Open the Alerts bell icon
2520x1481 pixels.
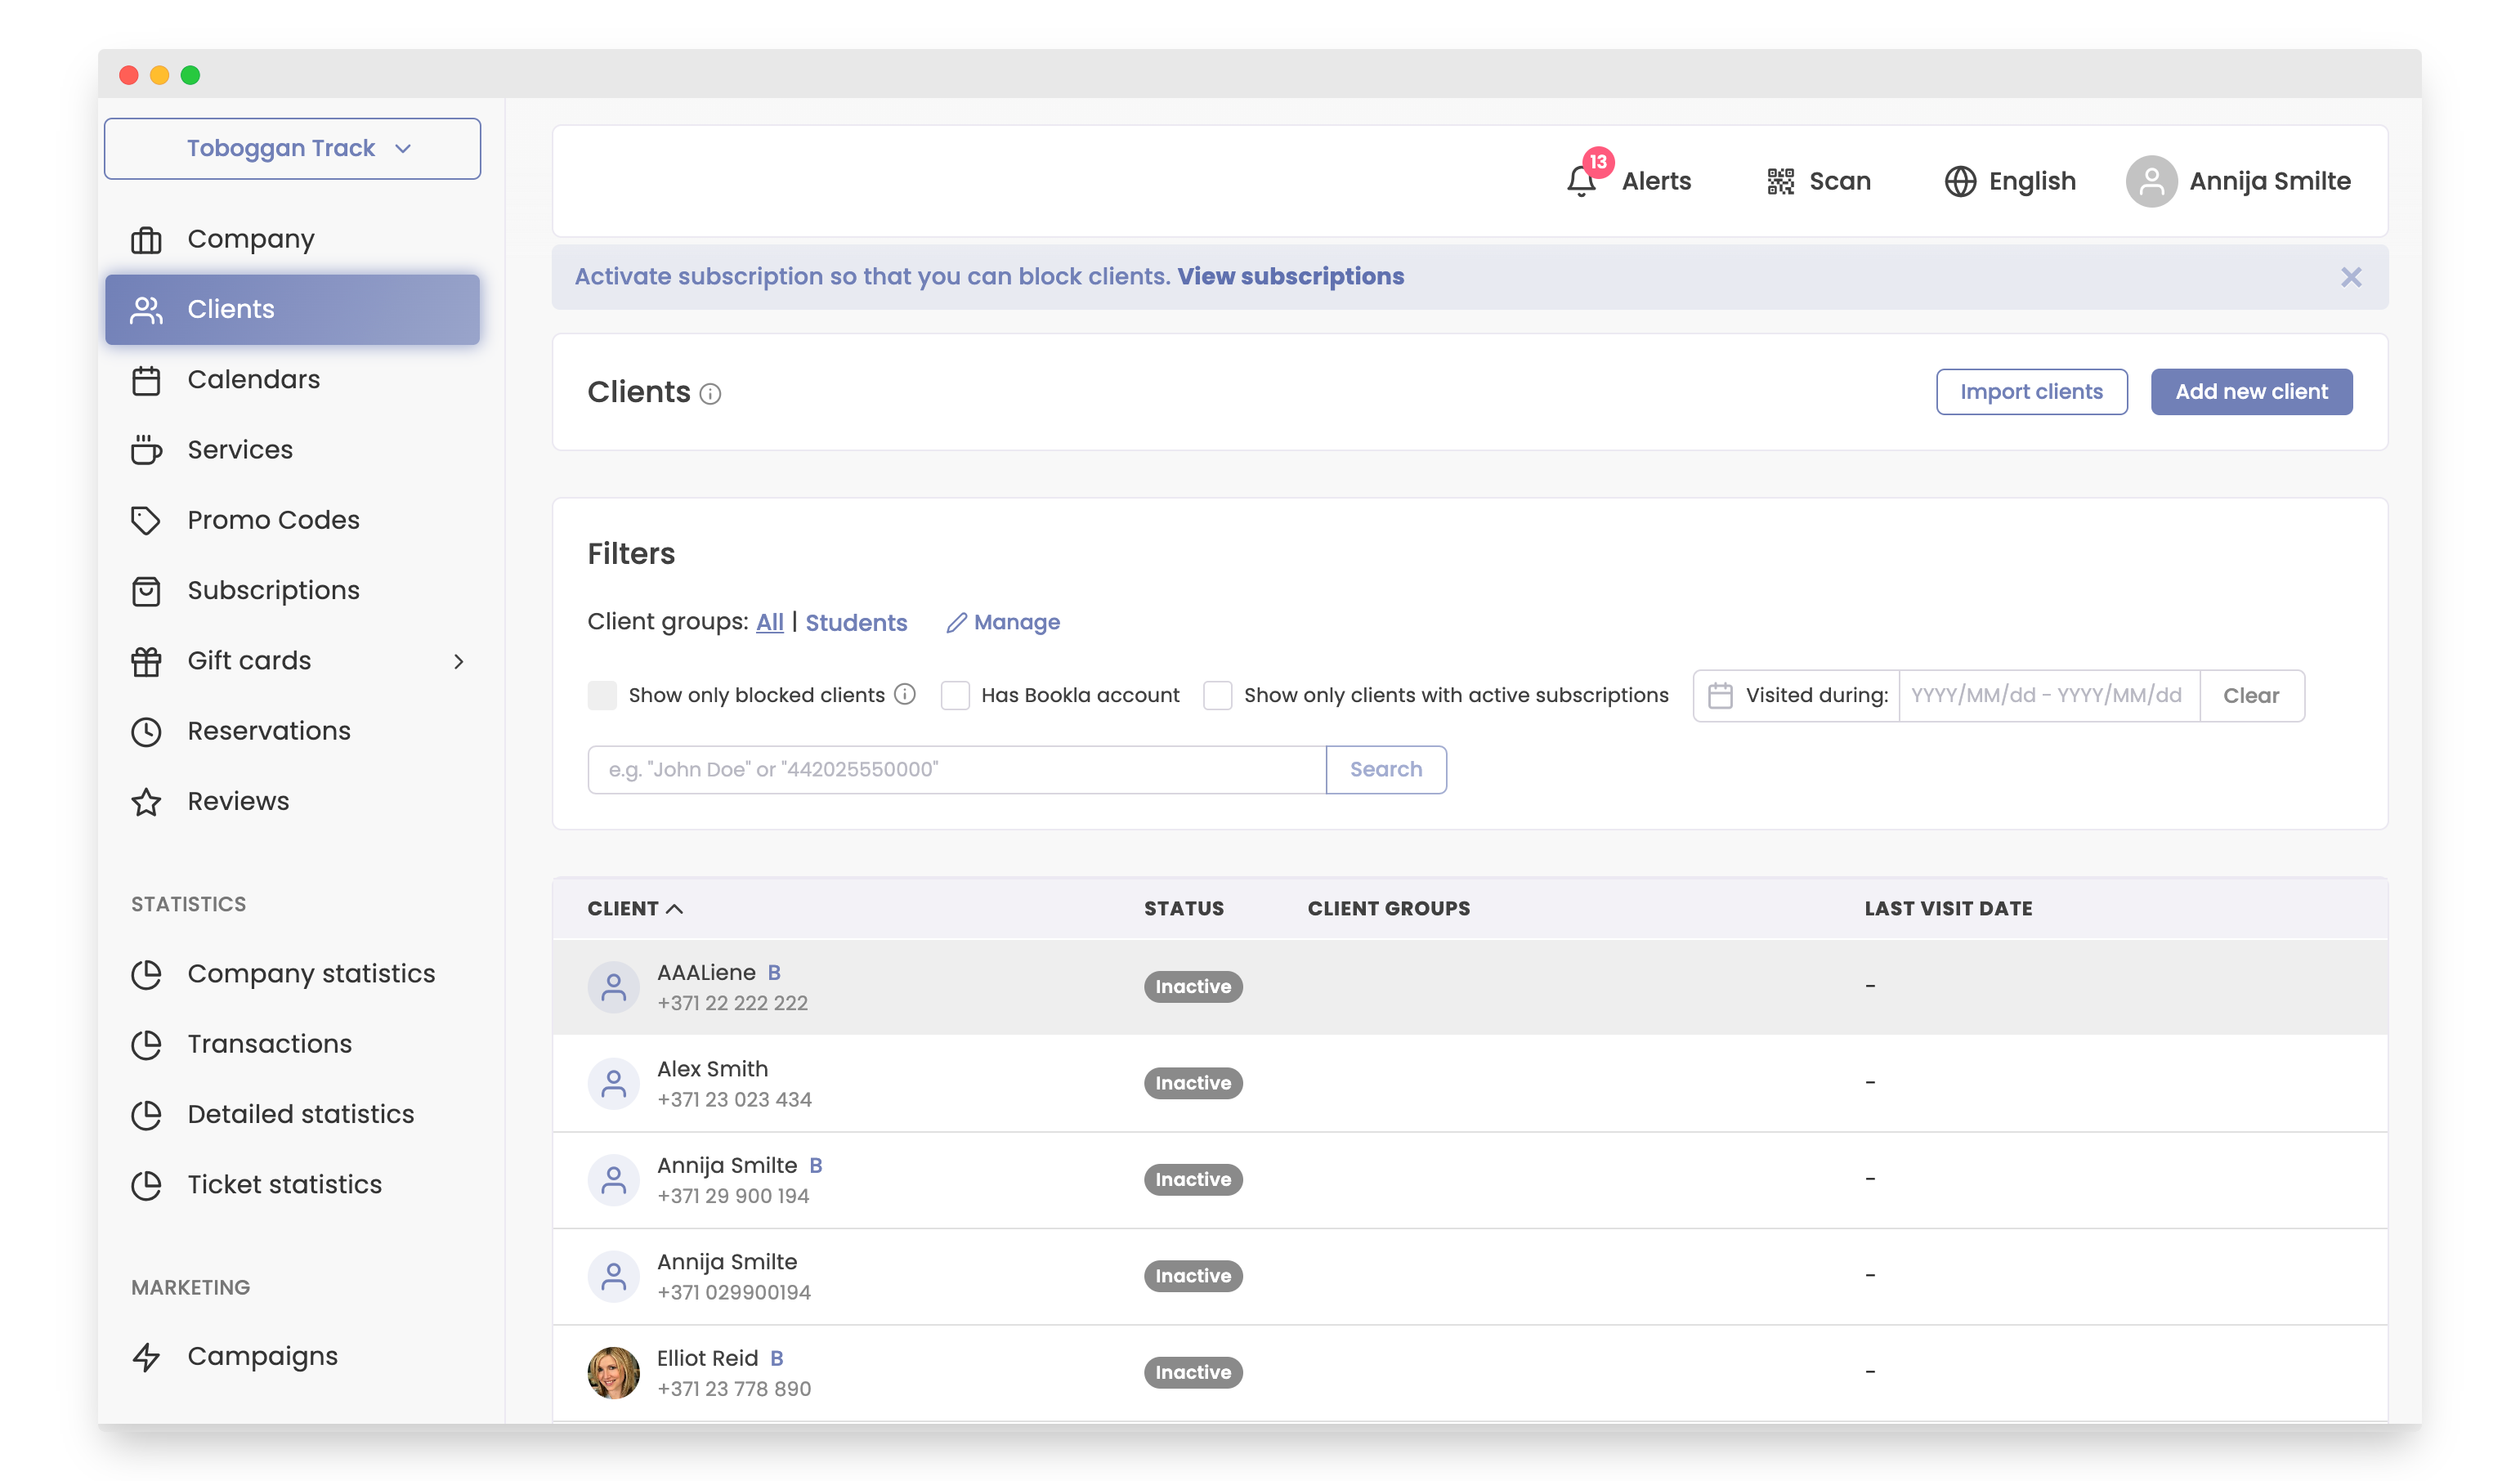tap(1581, 181)
